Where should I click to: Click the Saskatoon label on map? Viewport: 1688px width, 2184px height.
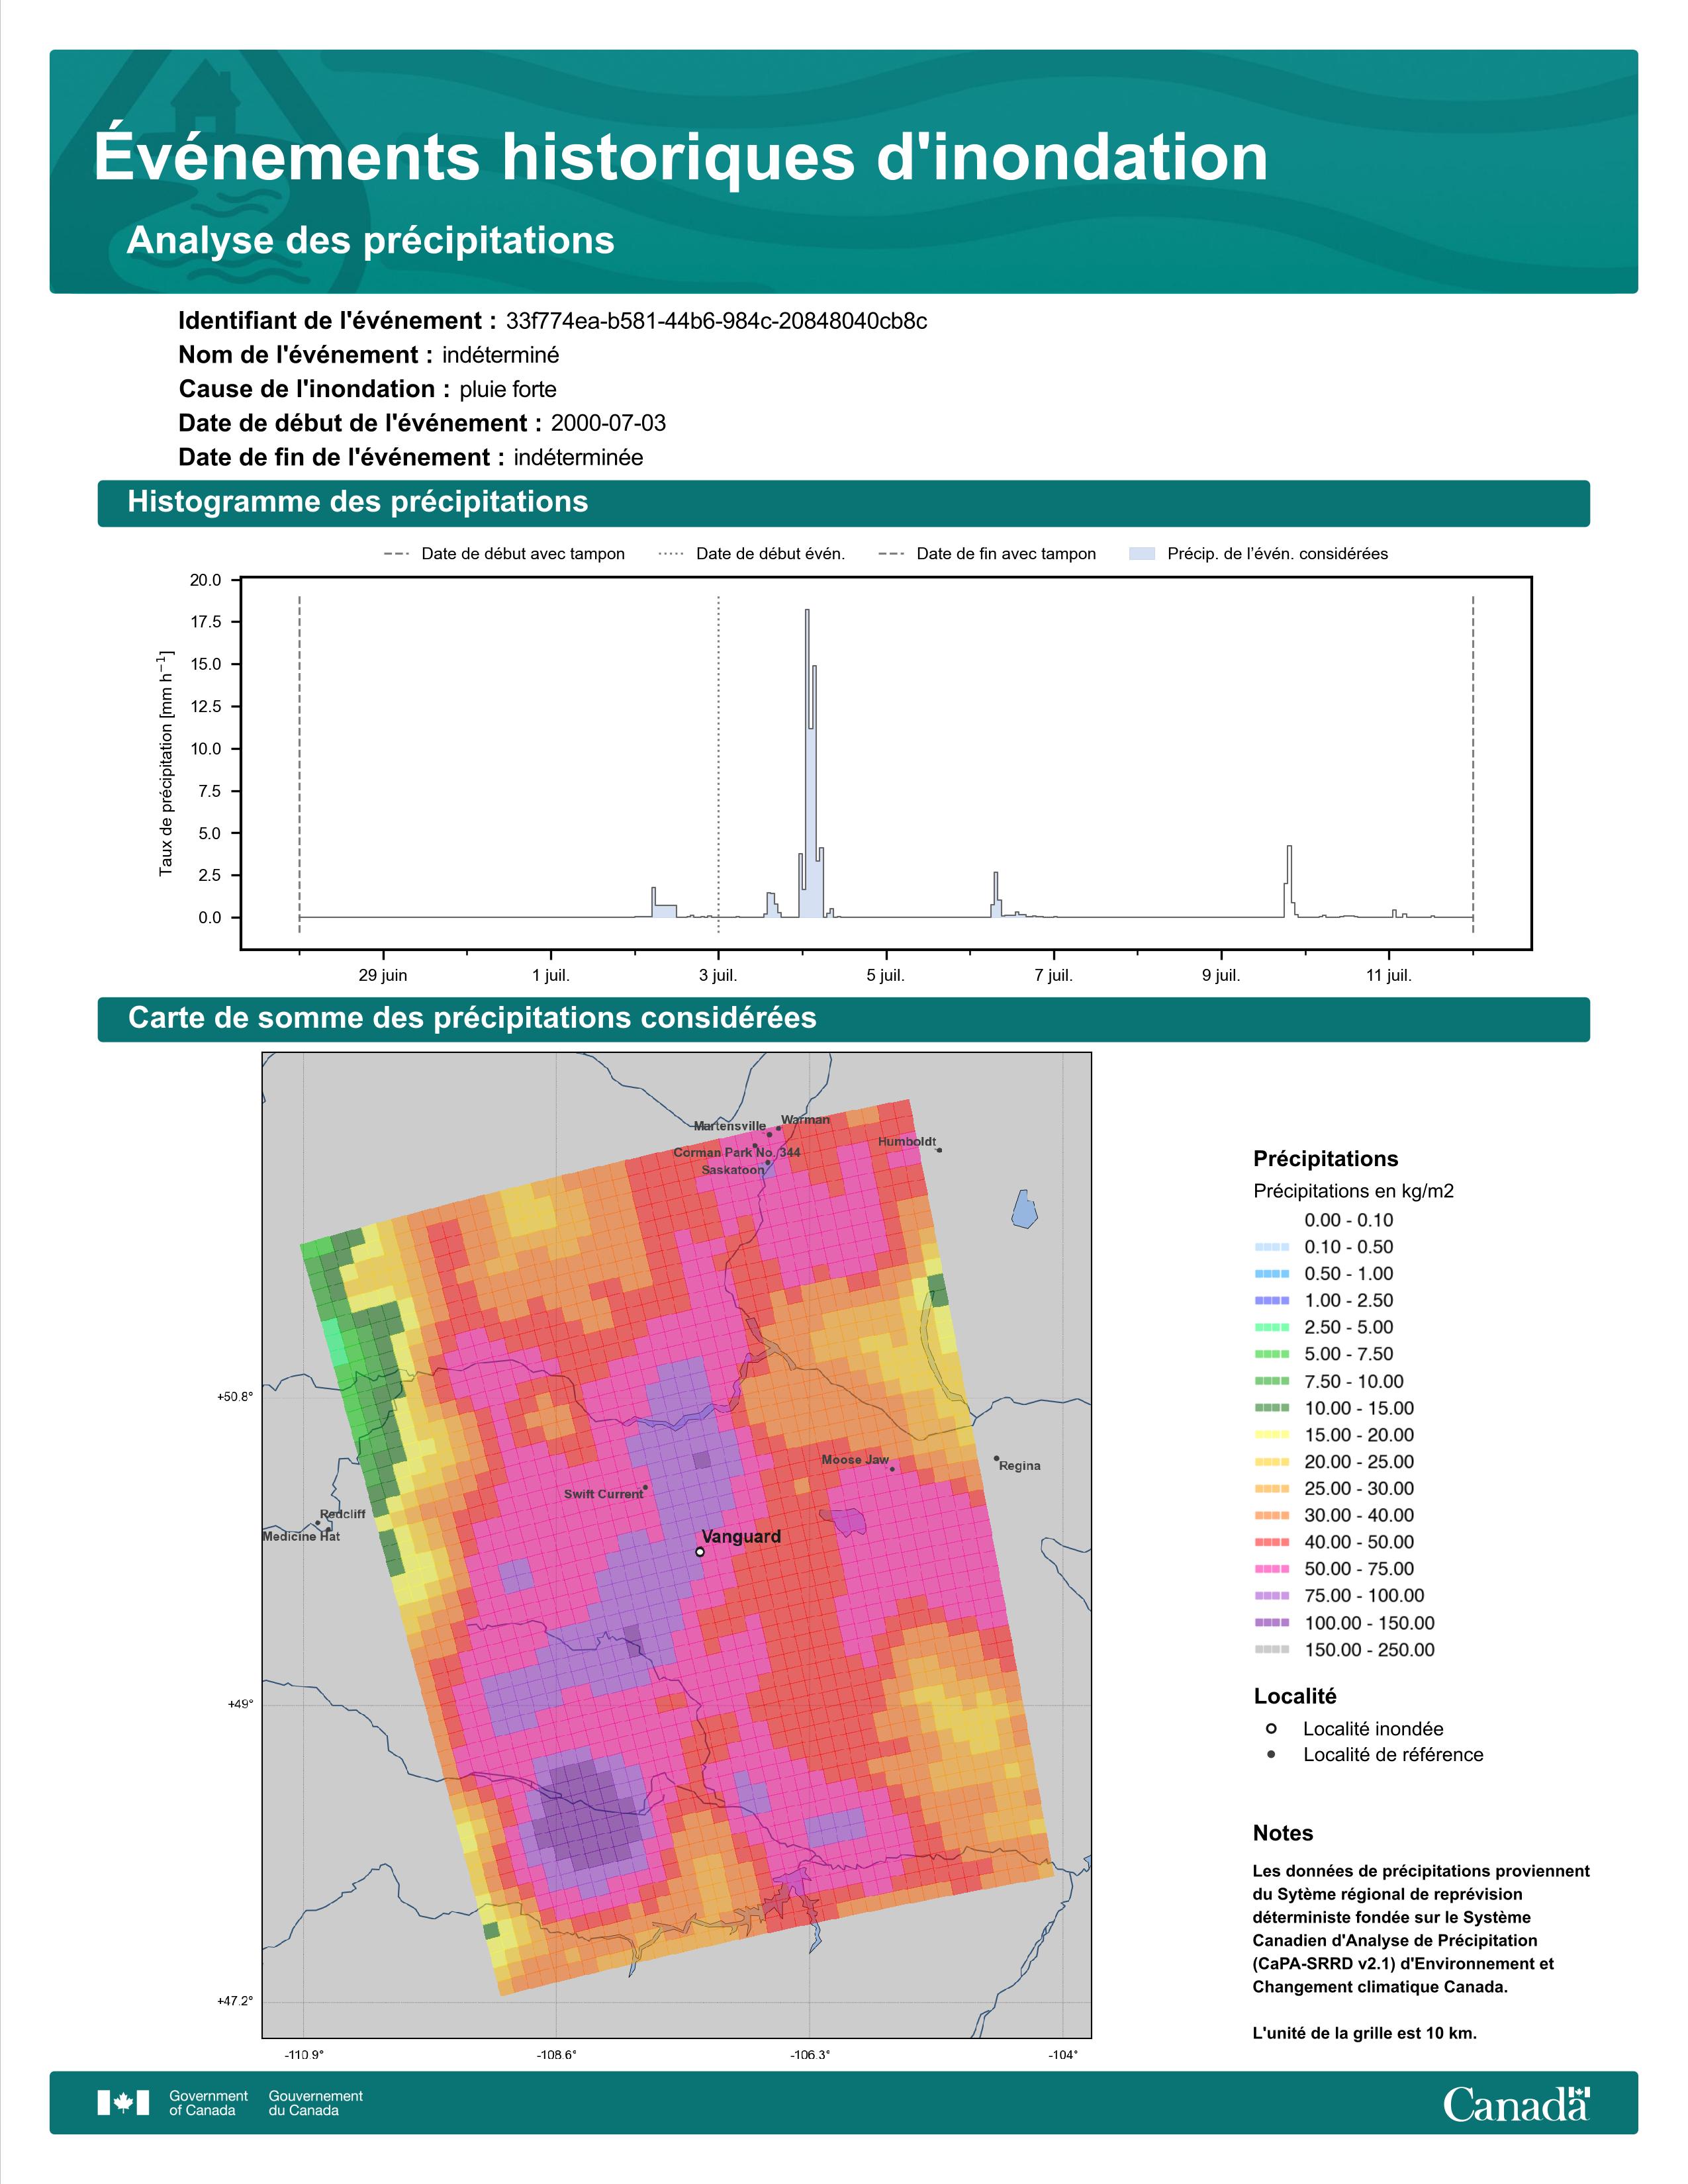[x=733, y=1170]
